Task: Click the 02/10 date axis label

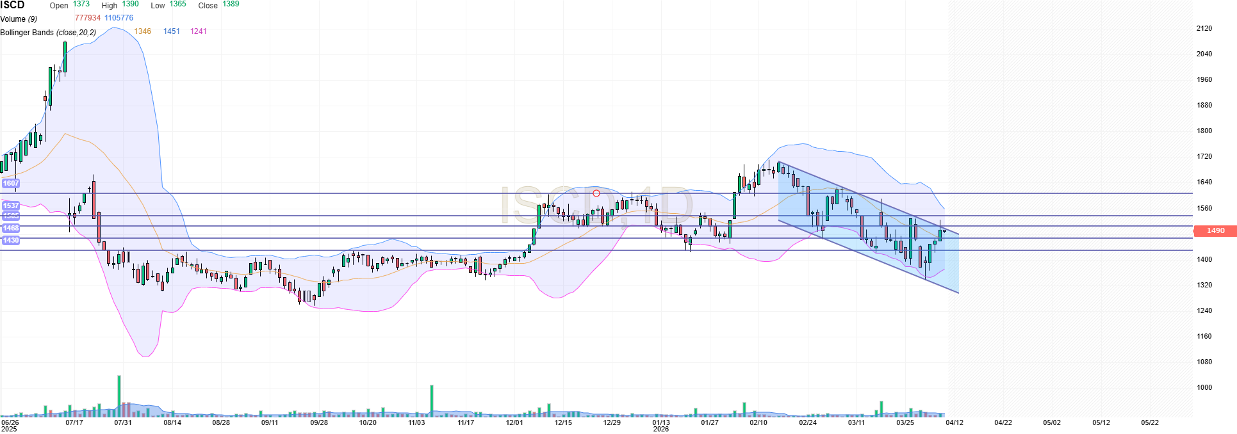Action: (758, 422)
